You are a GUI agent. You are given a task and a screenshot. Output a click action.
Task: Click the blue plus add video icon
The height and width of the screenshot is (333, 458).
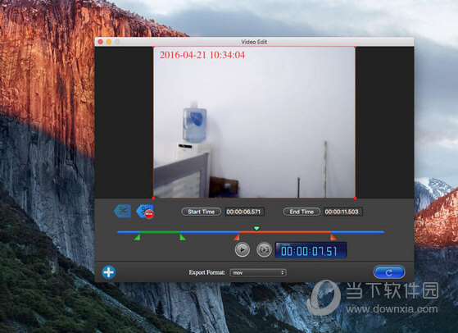pyautogui.click(x=109, y=272)
